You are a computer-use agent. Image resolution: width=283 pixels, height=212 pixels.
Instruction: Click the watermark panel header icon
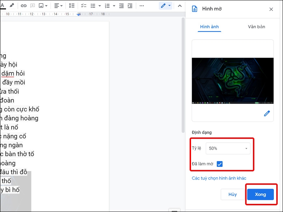point(194,8)
